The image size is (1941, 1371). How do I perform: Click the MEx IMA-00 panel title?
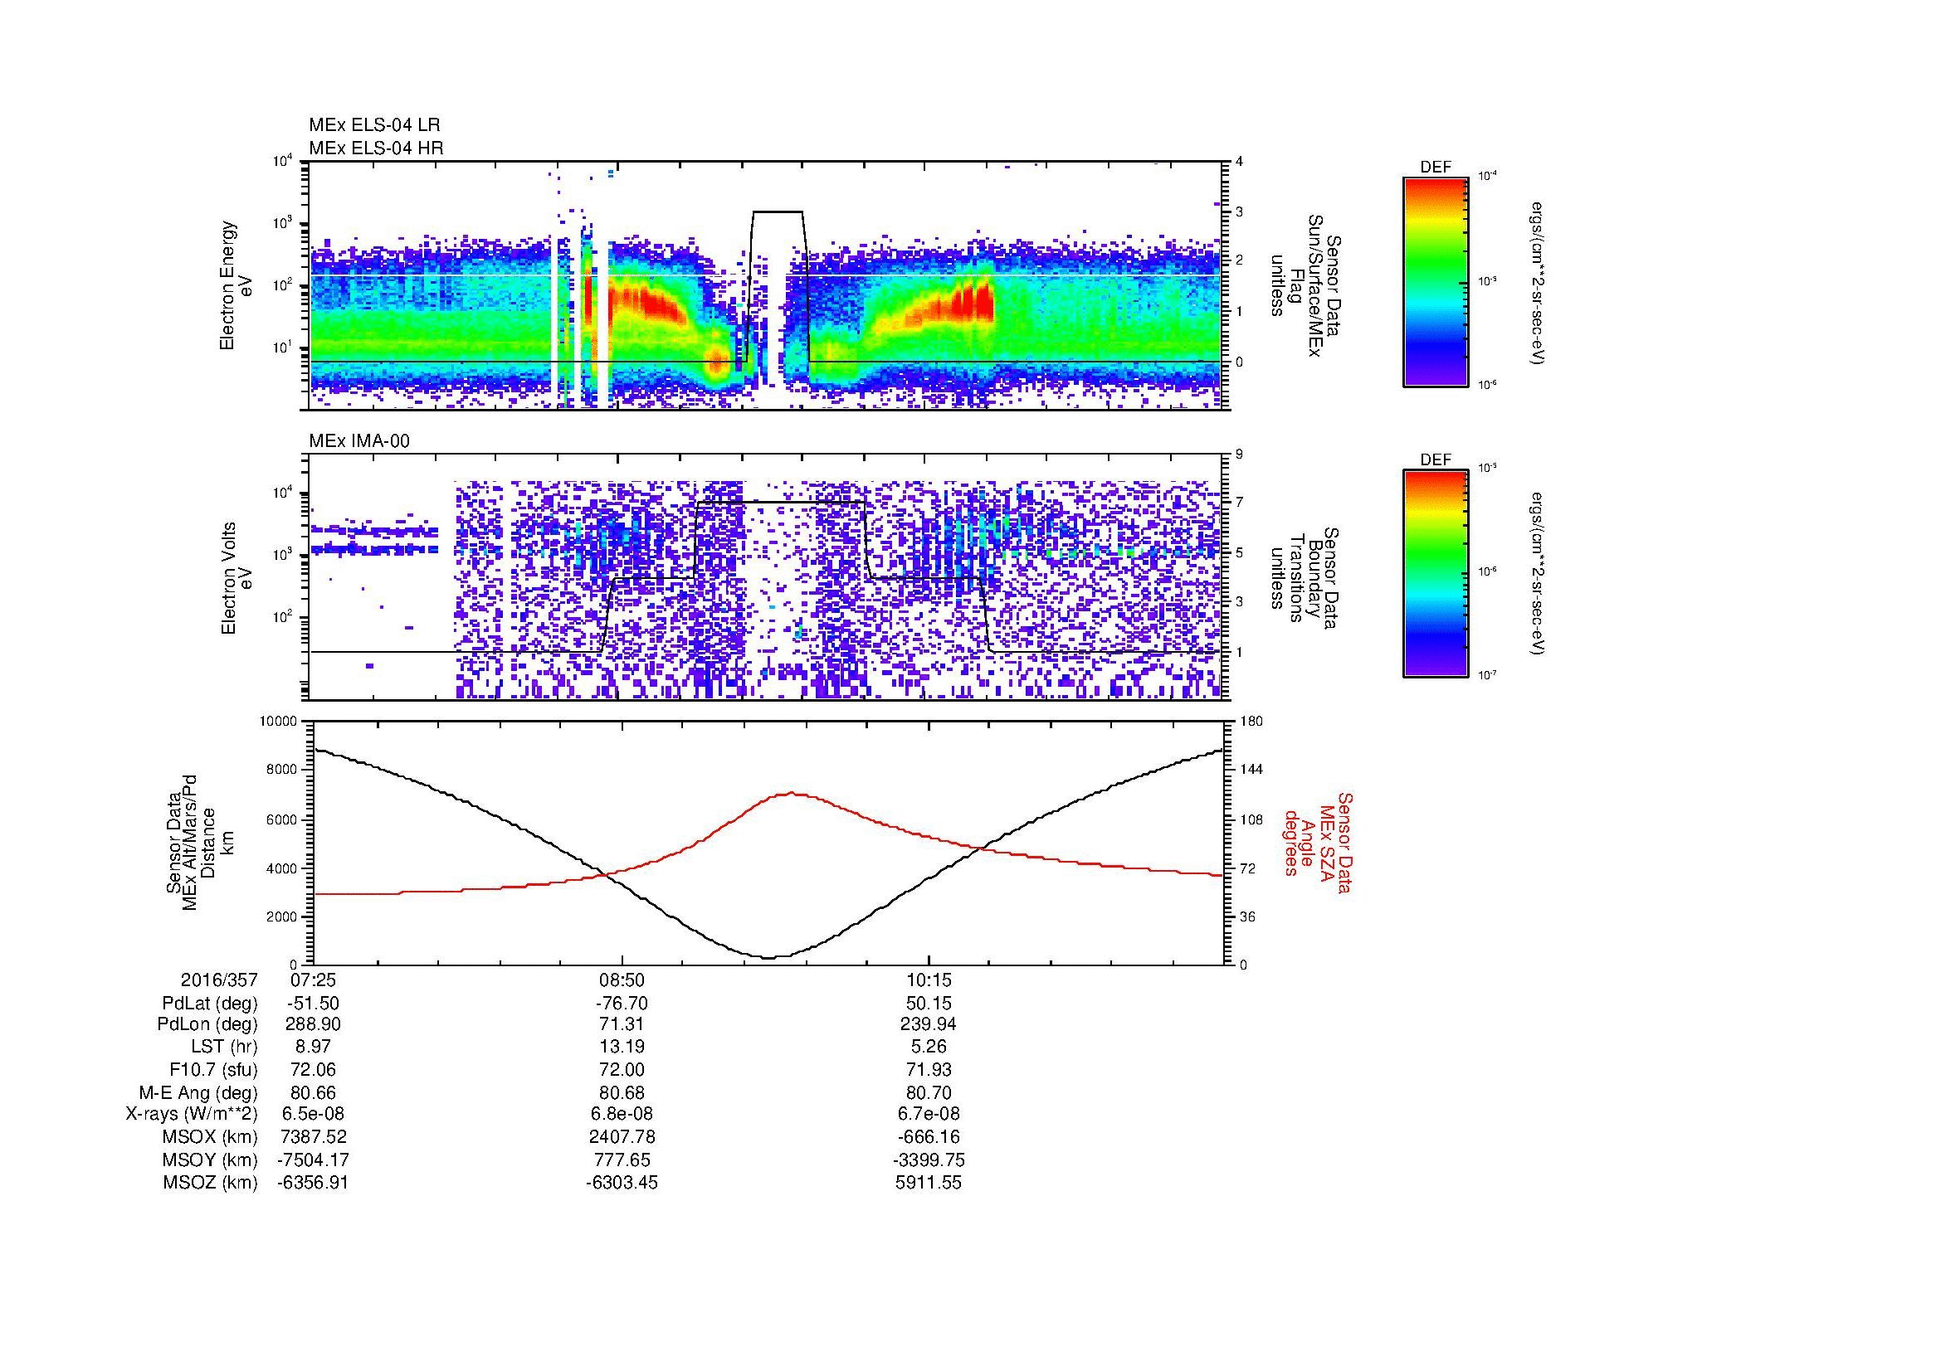pos(359,441)
